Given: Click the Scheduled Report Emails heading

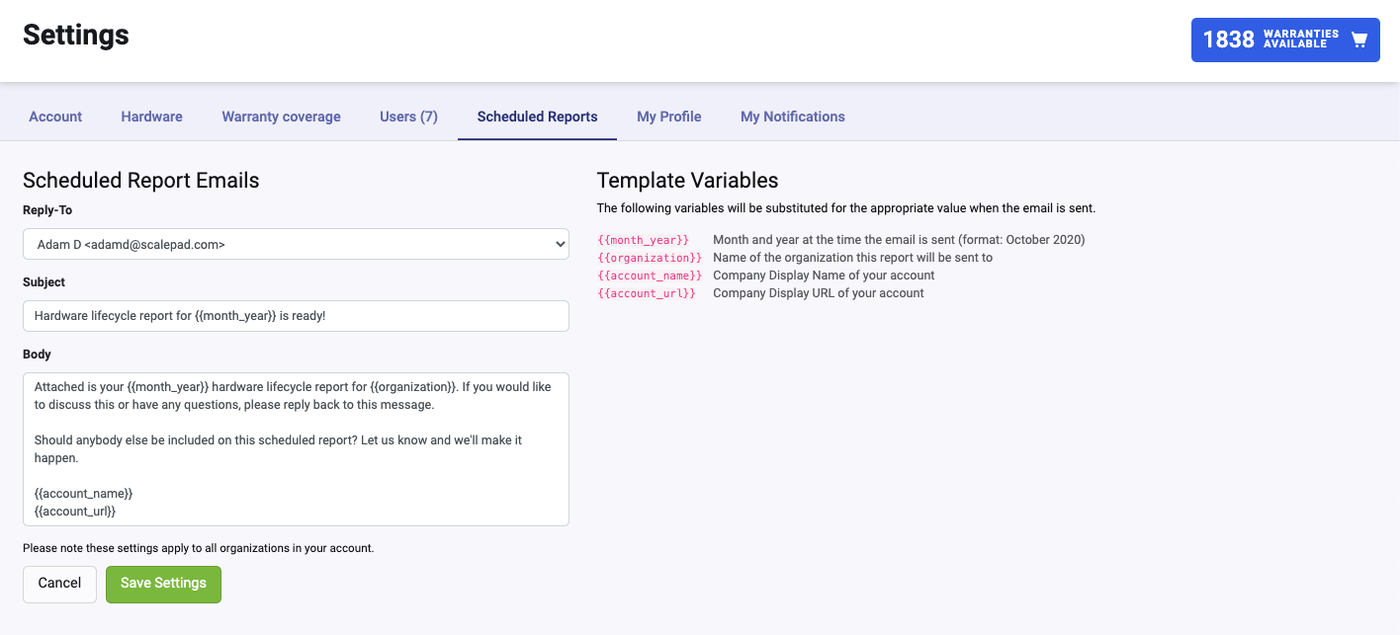Looking at the screenshot, I should pos(141,181).
